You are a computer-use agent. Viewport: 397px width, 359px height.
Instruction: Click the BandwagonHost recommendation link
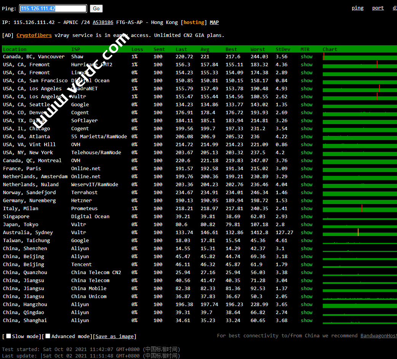click(x=378, y=336)
